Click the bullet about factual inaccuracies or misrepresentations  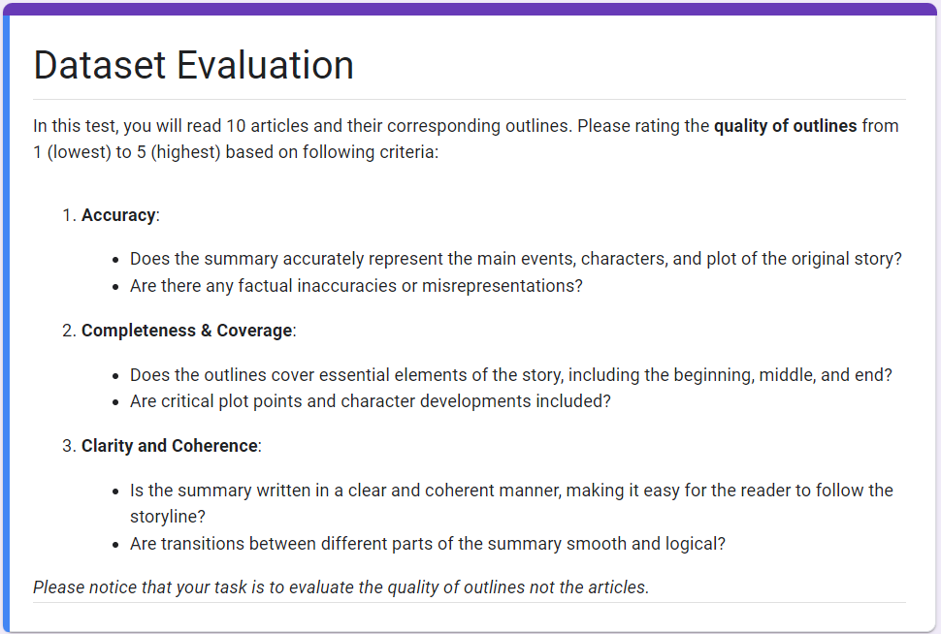coord(356,286)
